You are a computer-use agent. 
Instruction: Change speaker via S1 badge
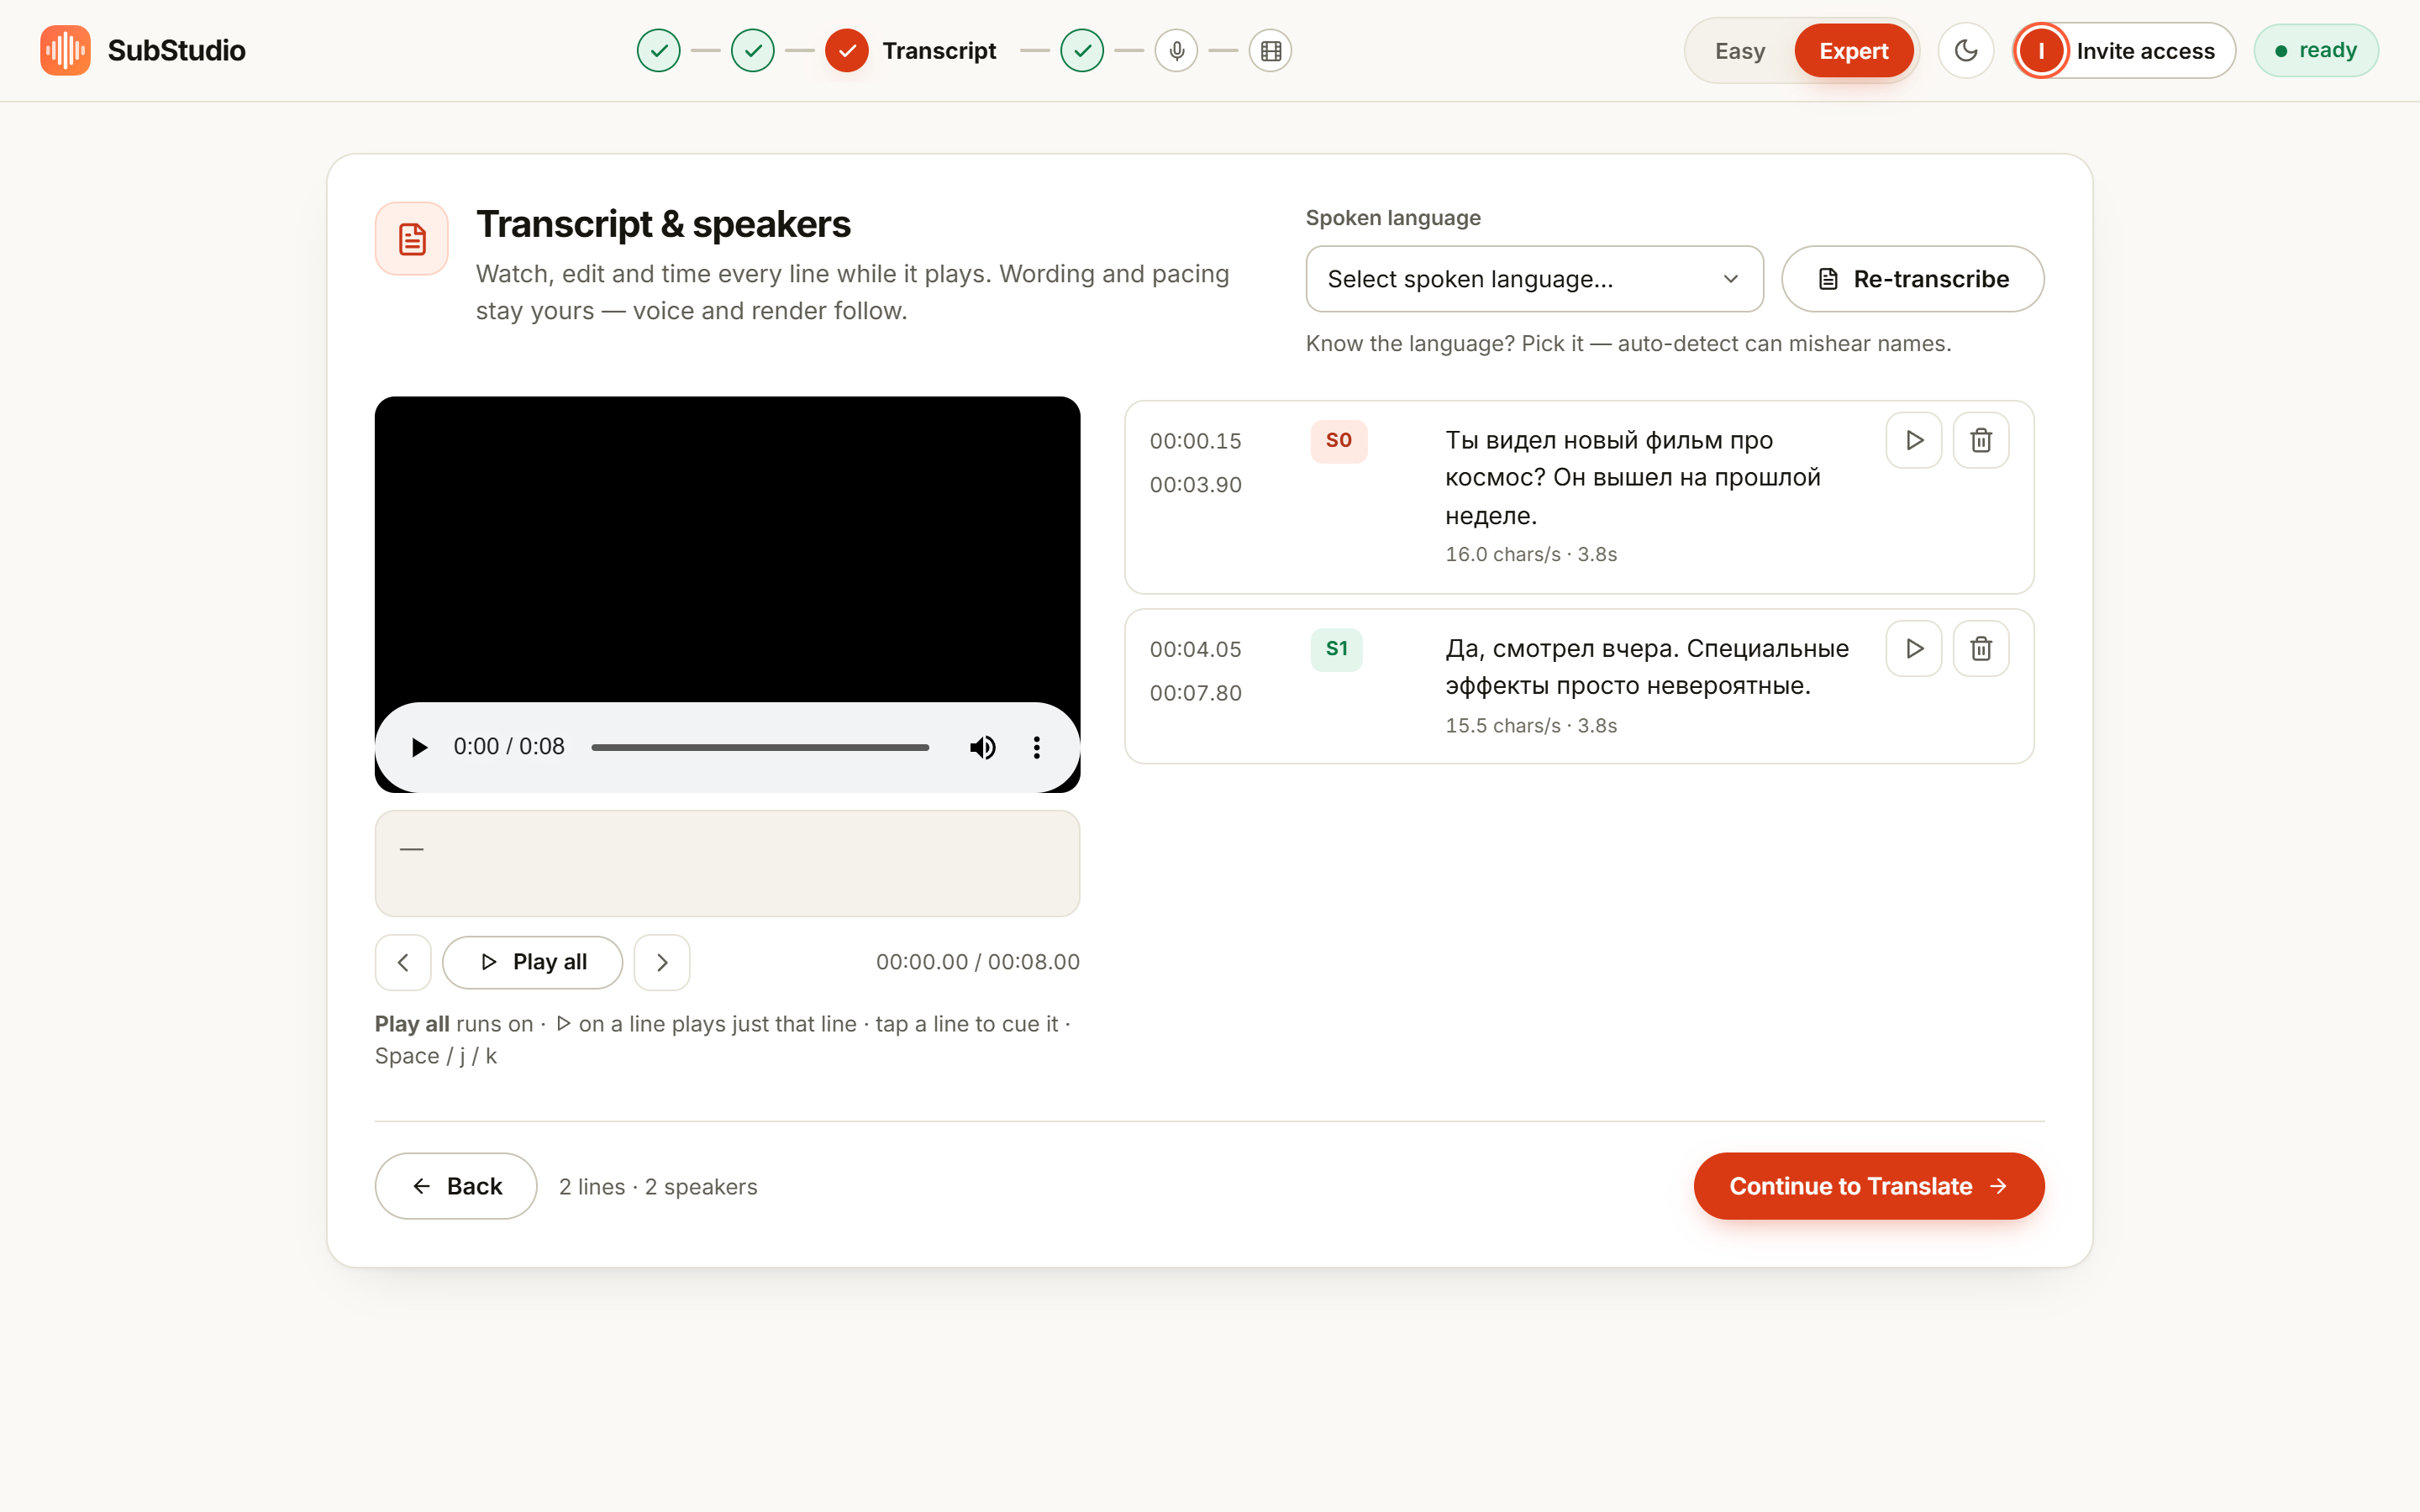pos(1336,649)
